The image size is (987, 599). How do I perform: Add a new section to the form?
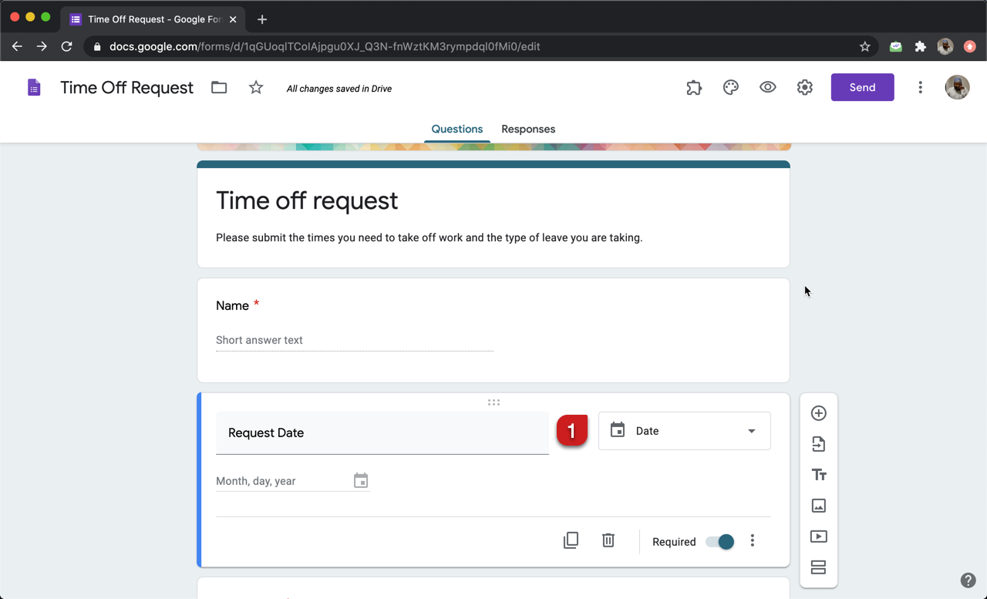(818, 567)
